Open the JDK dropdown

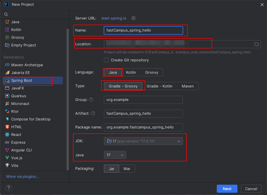[143, 141]
